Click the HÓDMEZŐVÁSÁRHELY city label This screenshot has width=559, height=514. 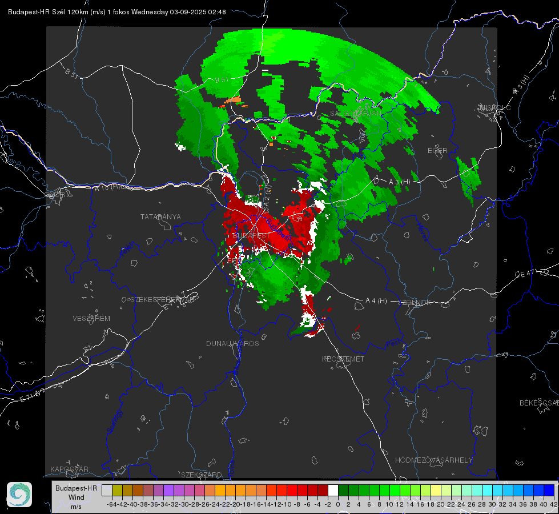[x=433, y=460]
